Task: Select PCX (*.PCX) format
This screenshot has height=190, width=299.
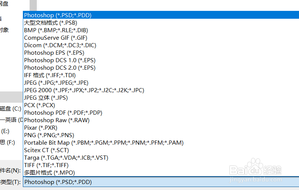Action: click(161, 105)
